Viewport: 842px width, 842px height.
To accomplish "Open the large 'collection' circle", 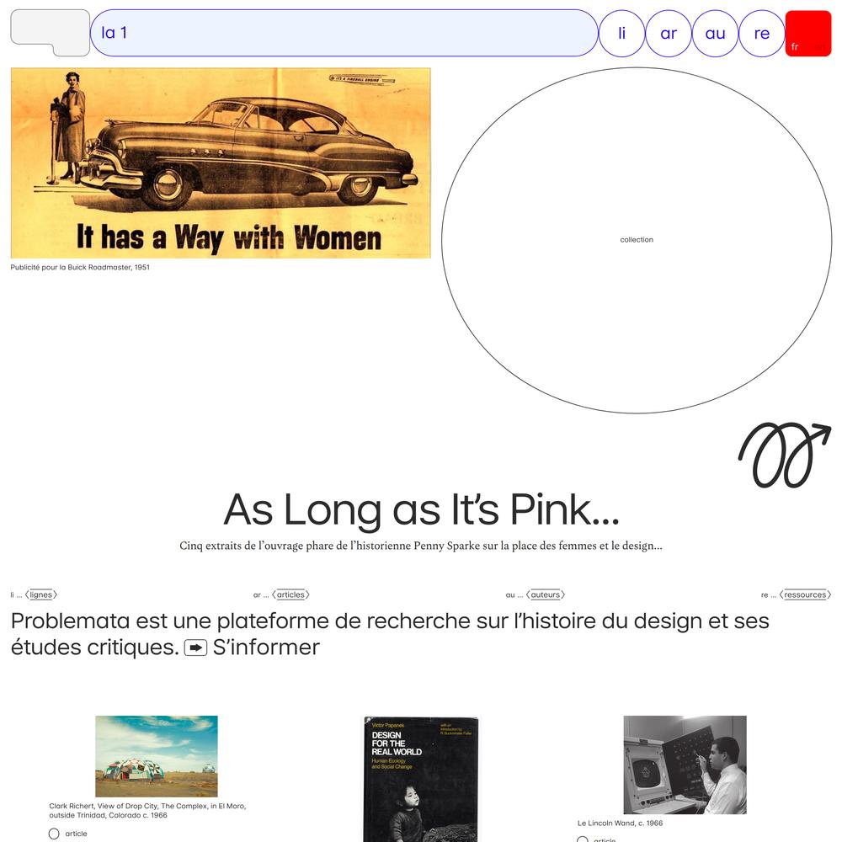I will pos(637,240).
